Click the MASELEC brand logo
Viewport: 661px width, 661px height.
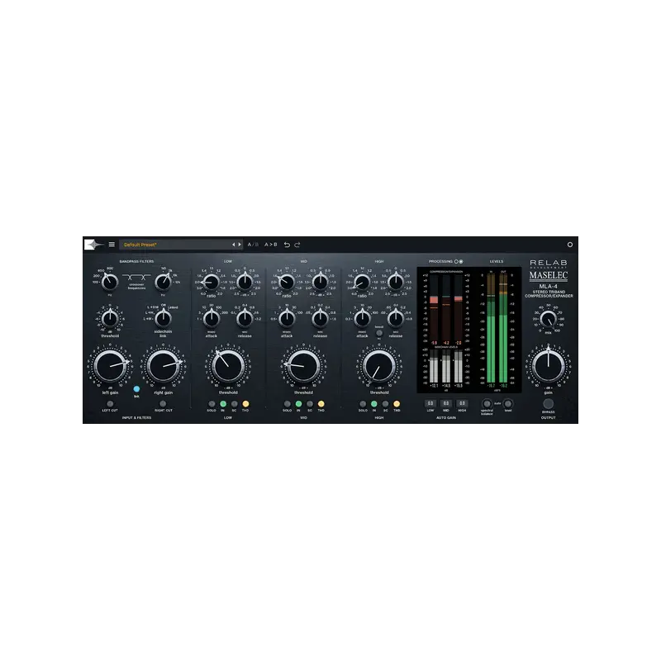pos(548,276)
